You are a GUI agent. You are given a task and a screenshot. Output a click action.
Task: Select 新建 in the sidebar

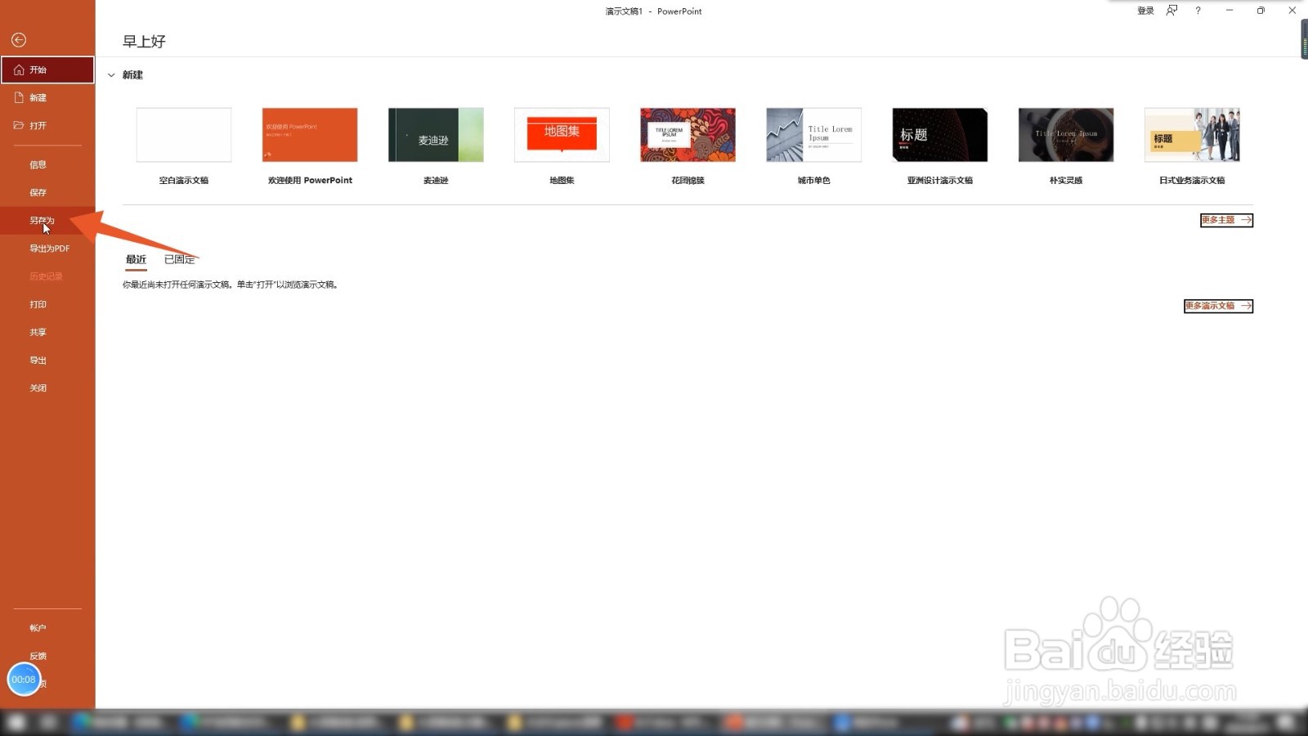coord(47,97)
